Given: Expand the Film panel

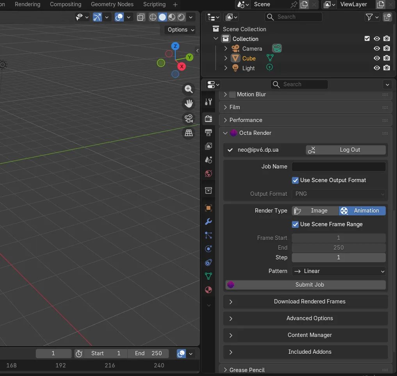Looking at the screenshot, I should pos(305,107).
